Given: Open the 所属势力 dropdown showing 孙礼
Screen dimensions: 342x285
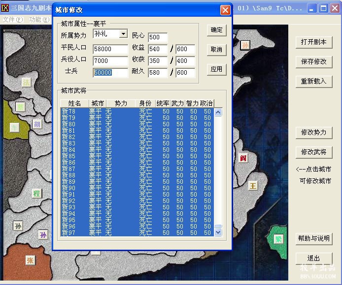Looking at the screenshot, I should (x=124, y=34).
